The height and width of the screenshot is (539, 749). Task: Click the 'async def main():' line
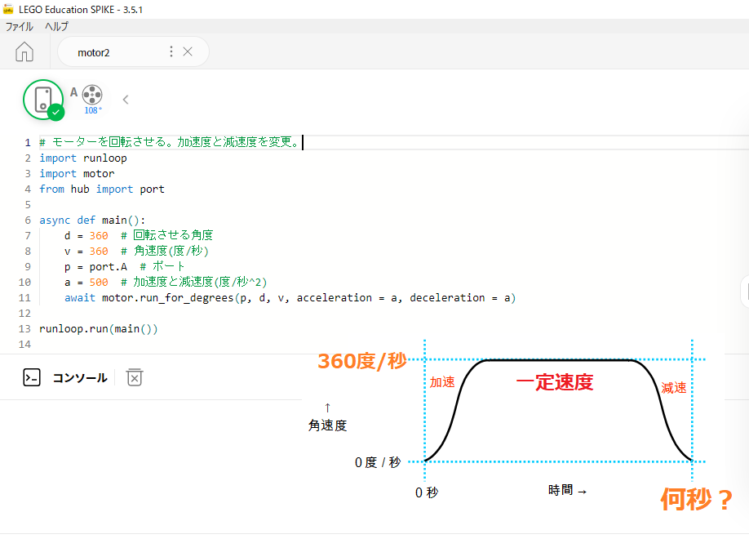coord(92,220)
